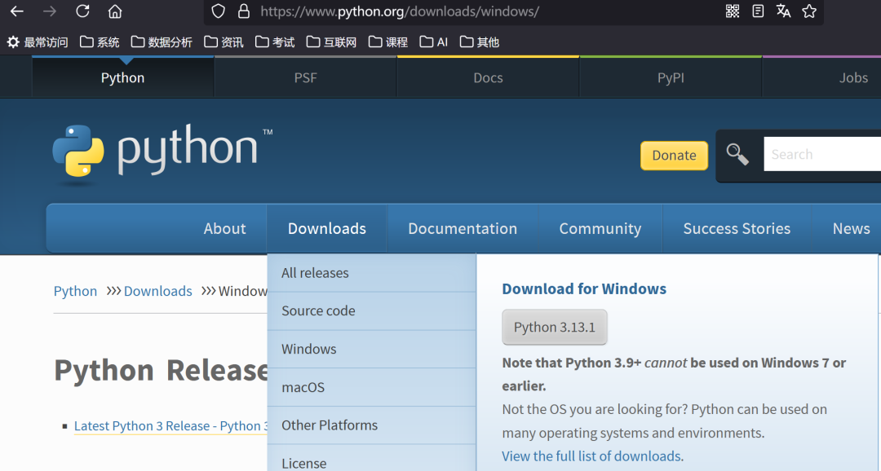Click the Python logo image
881x471 pixels.
162,153
